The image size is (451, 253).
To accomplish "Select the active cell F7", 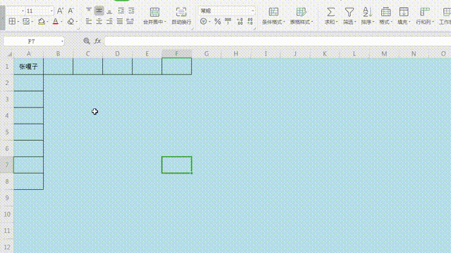I will (x=177, y=165).
